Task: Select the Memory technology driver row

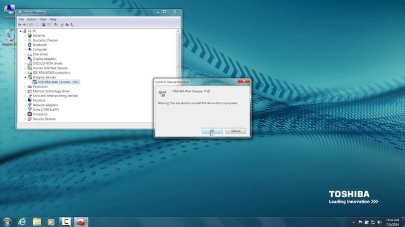Action: (51, 91)
